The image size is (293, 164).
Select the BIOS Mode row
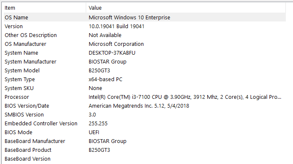tap(145, 132)
